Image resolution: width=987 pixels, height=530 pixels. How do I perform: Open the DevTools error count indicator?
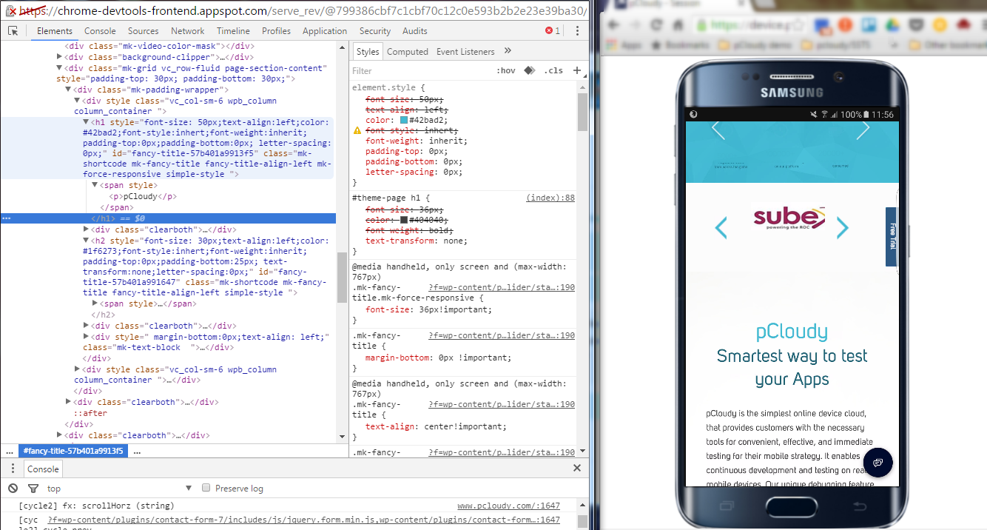(553, 31)
